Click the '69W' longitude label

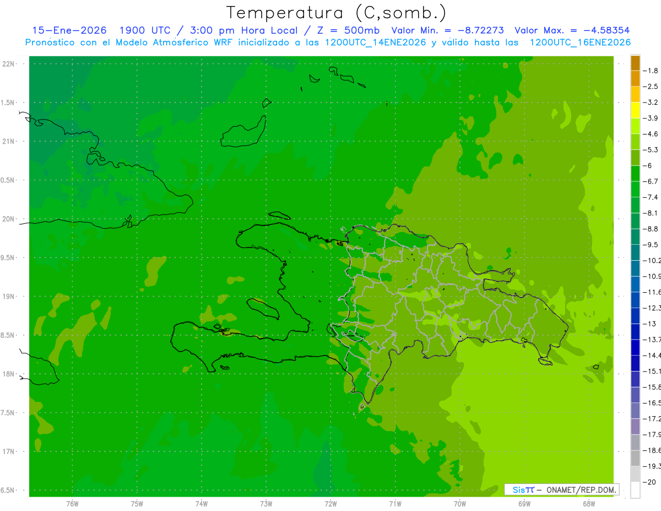(524, 504)
